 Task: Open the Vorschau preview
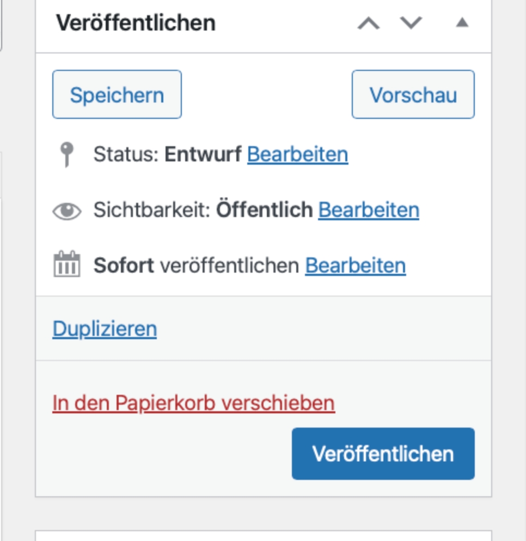(x=413, y=94)
